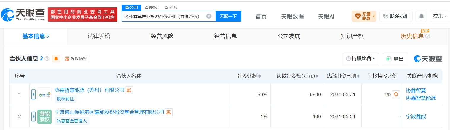Image resolution: width=450 pixels, height=130 pixels.
Task: Open the notification bell in header
Action: (x=421, y=16)
